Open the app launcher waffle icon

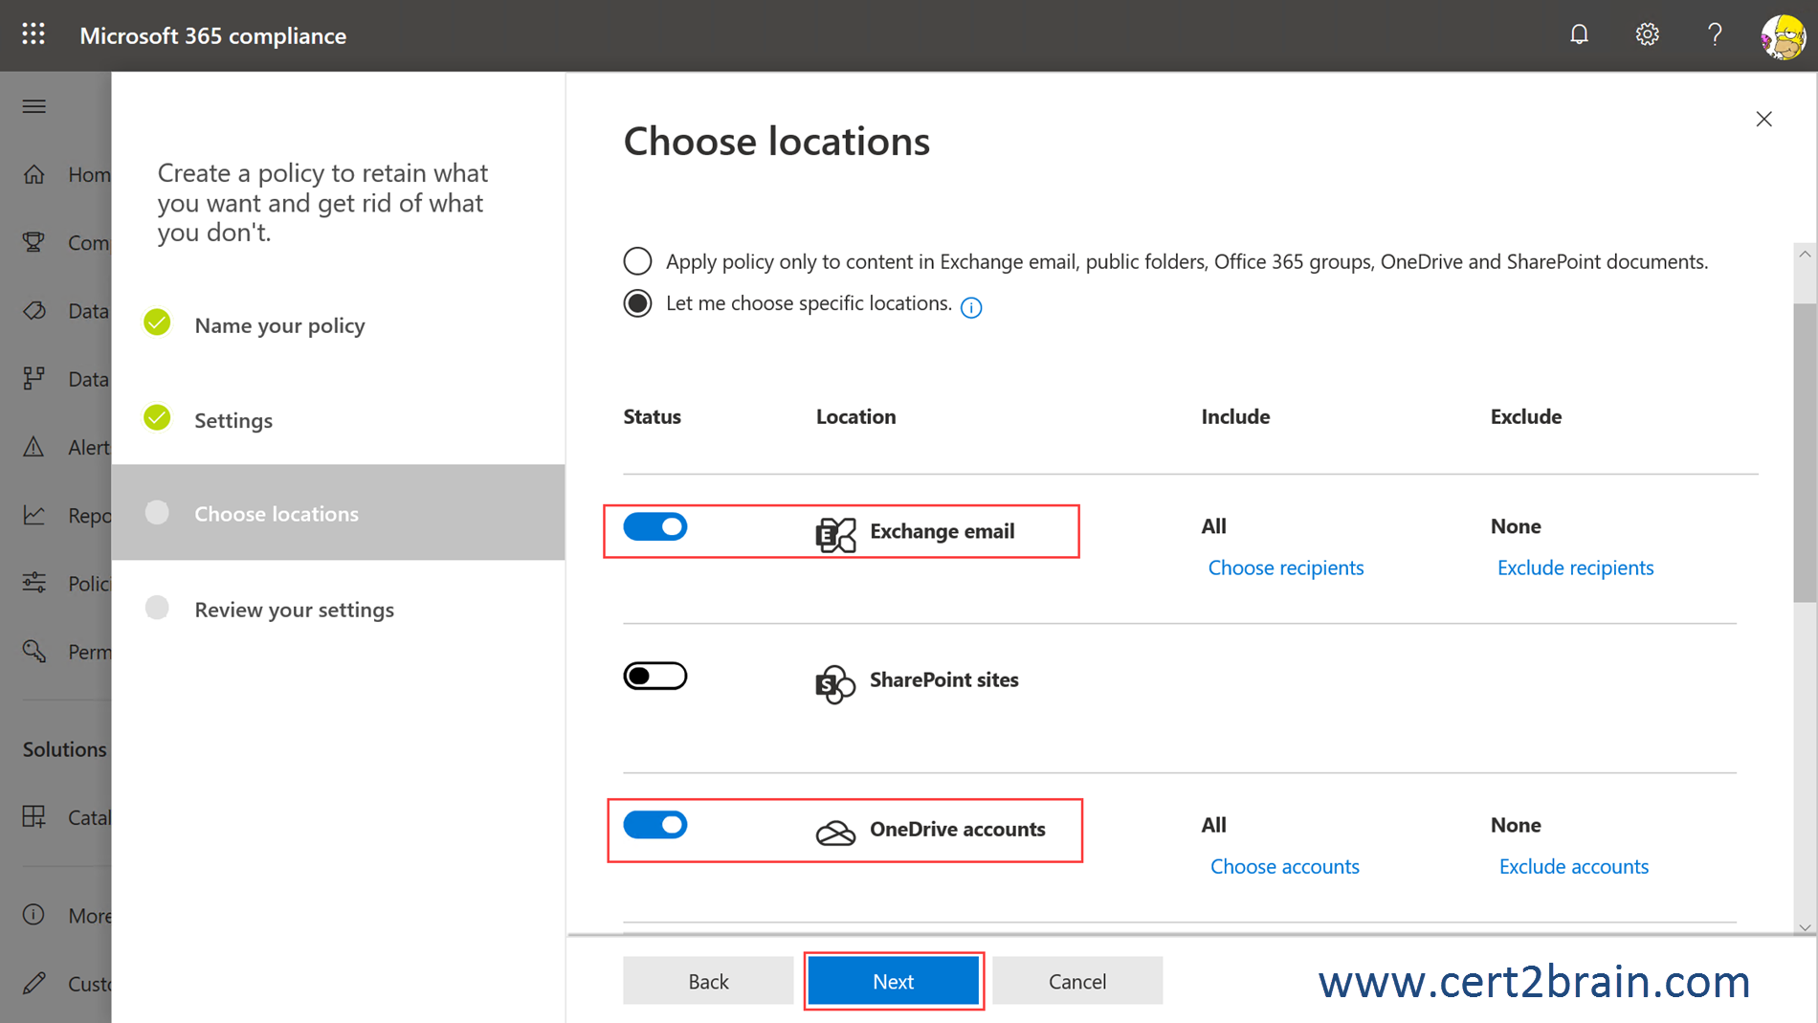click(x=33, y=34)
